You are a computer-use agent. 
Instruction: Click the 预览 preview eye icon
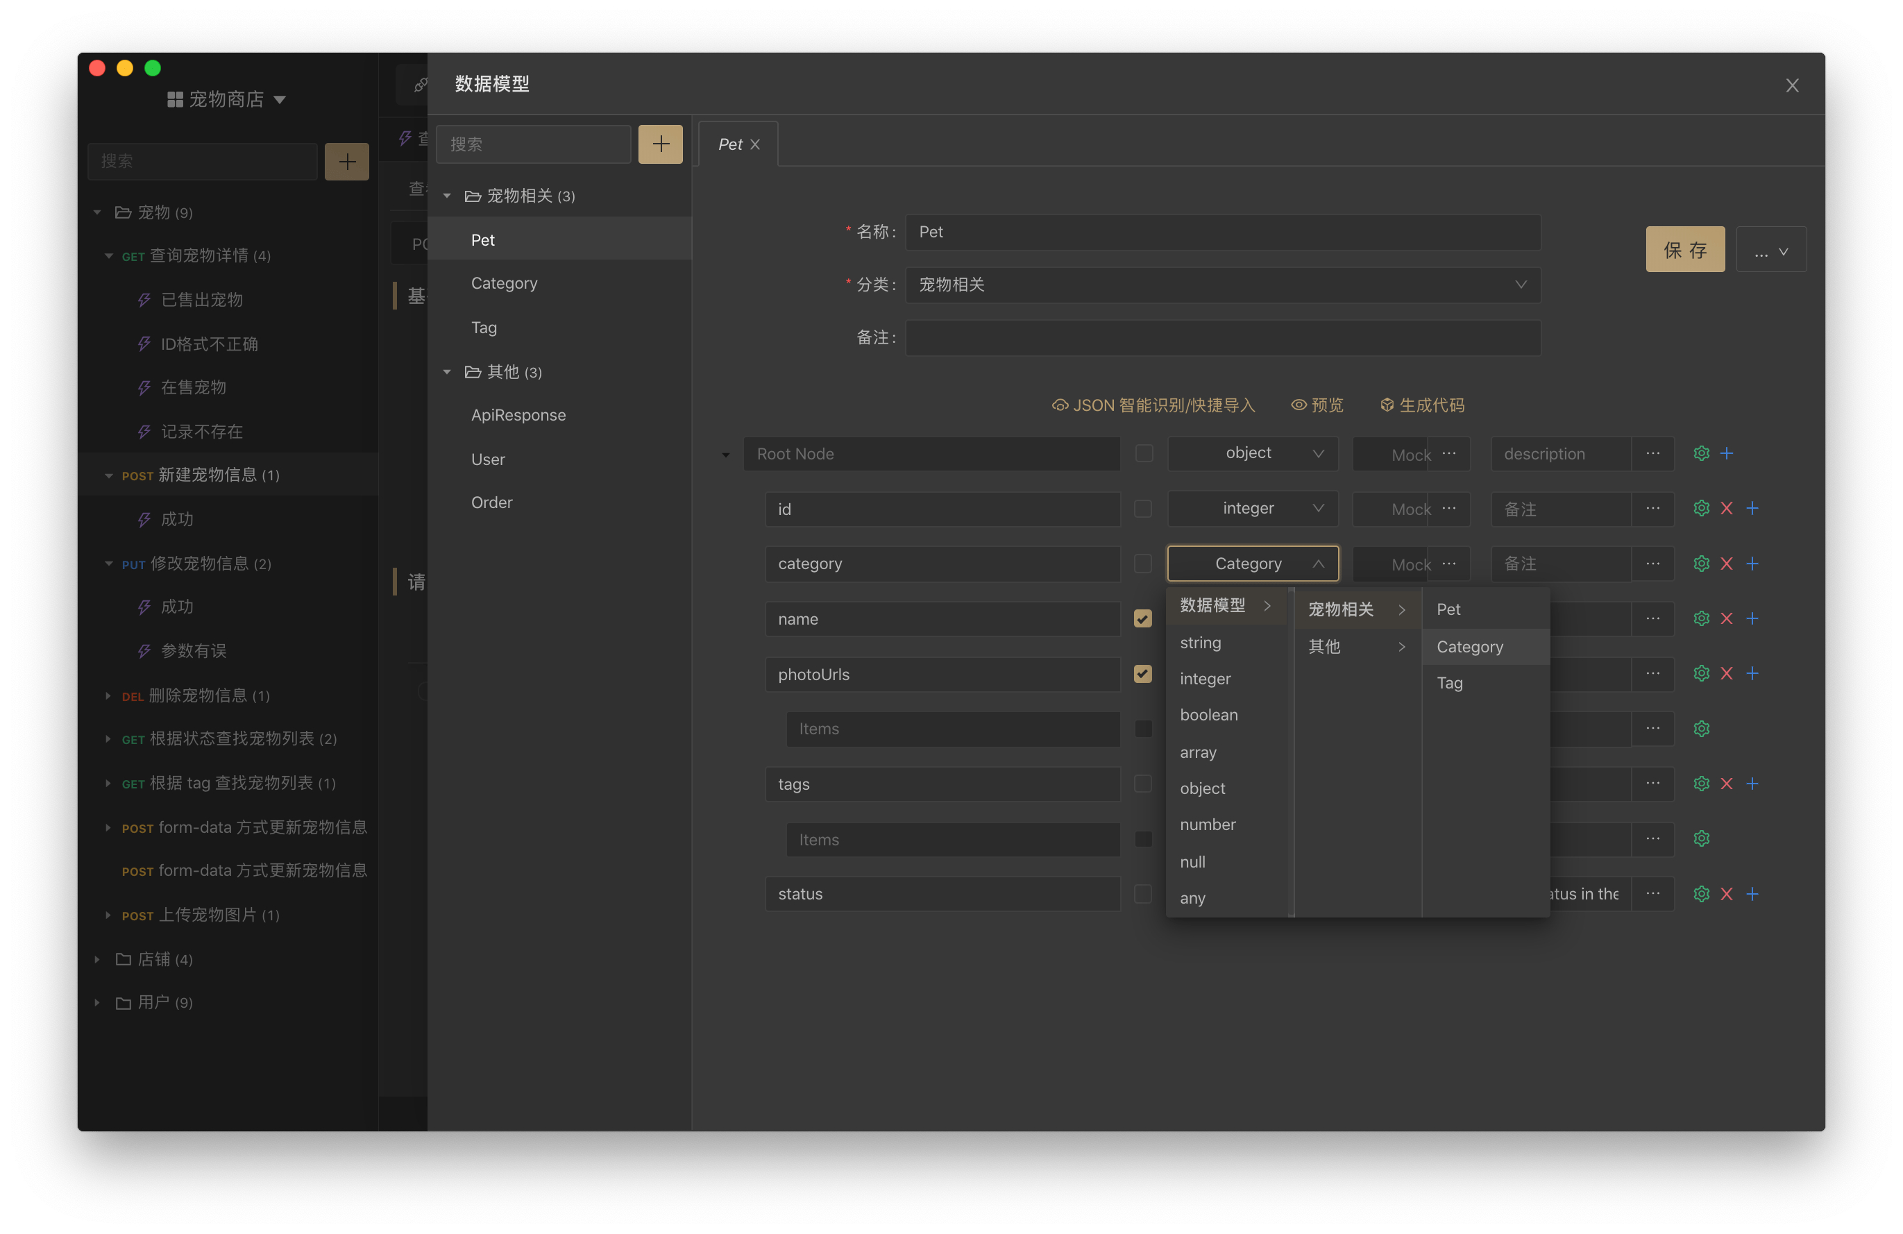tap(1299, 405)
